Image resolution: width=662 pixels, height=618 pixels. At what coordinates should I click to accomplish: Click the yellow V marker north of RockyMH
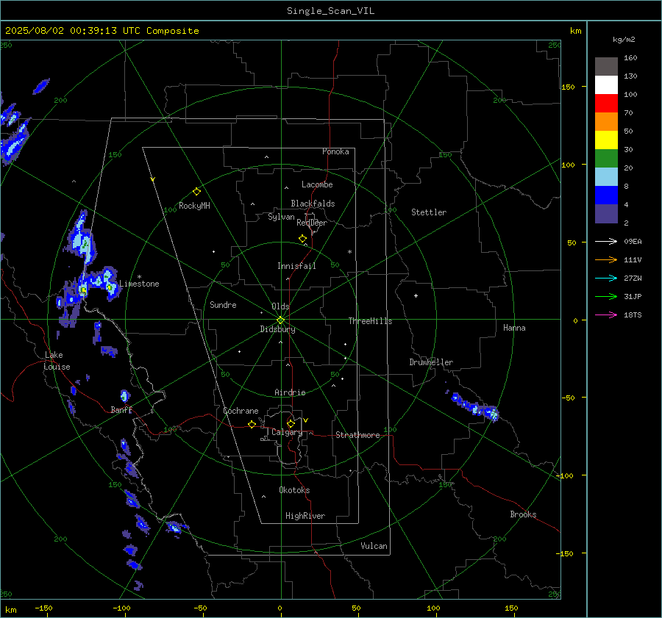153,179
